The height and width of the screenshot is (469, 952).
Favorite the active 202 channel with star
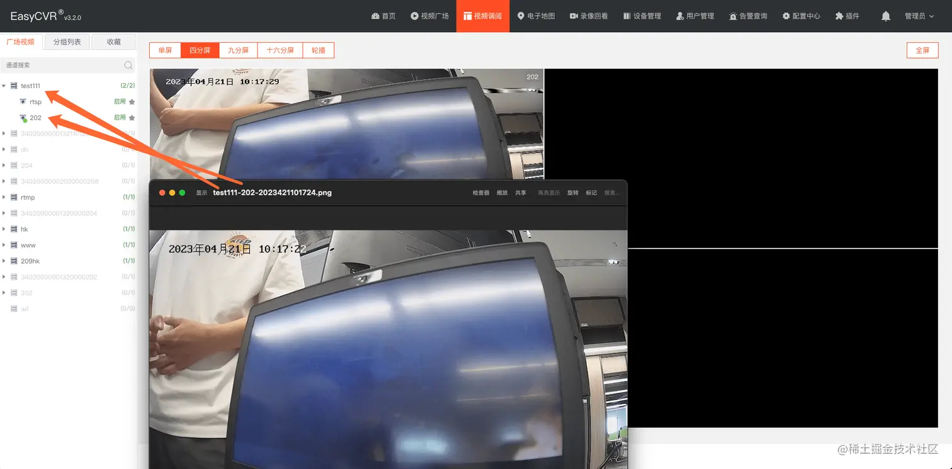point(132,118)
